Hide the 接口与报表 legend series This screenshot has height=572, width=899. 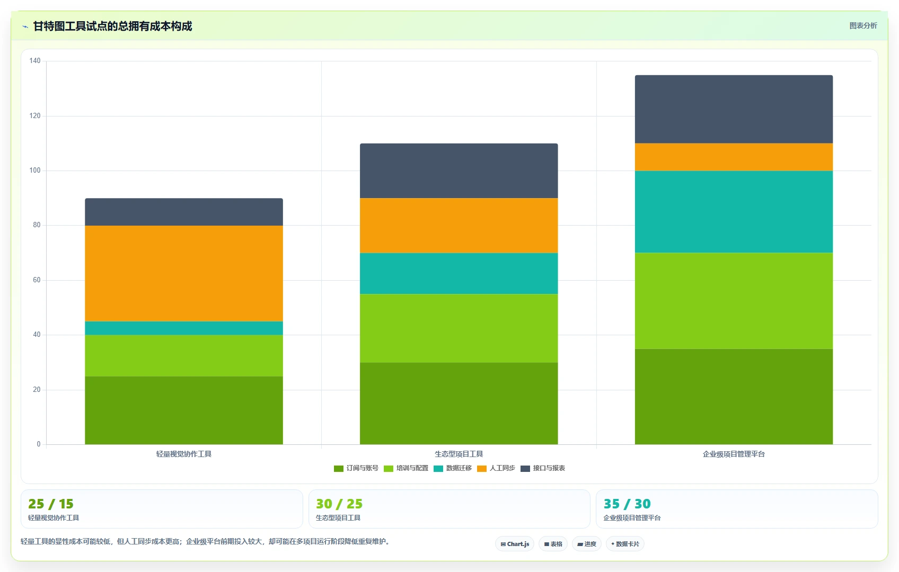point(543,468)
